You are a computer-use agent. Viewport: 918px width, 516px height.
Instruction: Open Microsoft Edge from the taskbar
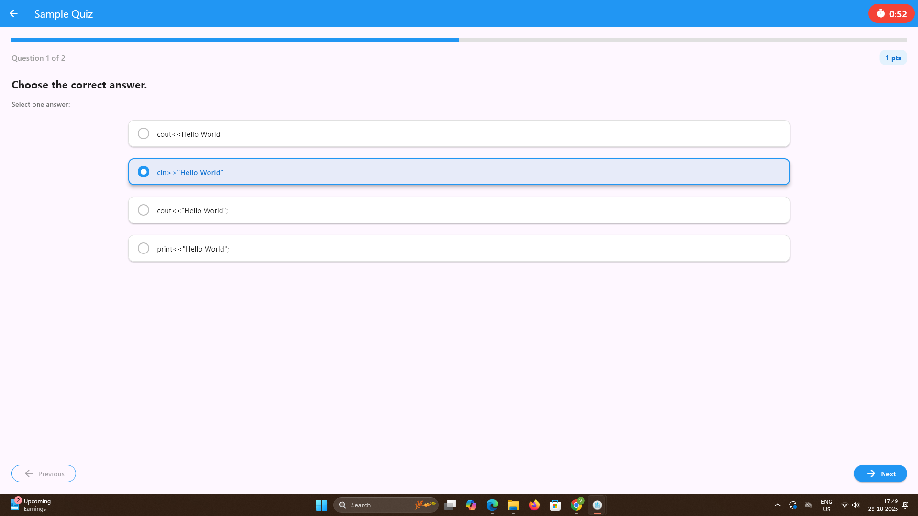(492, 505)
